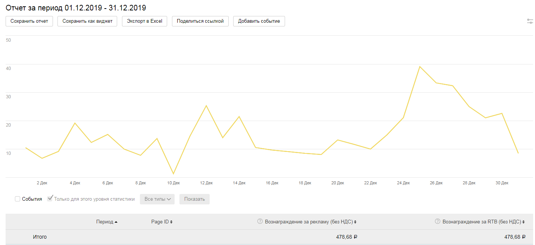Open chart settings sliders icon

530,21
